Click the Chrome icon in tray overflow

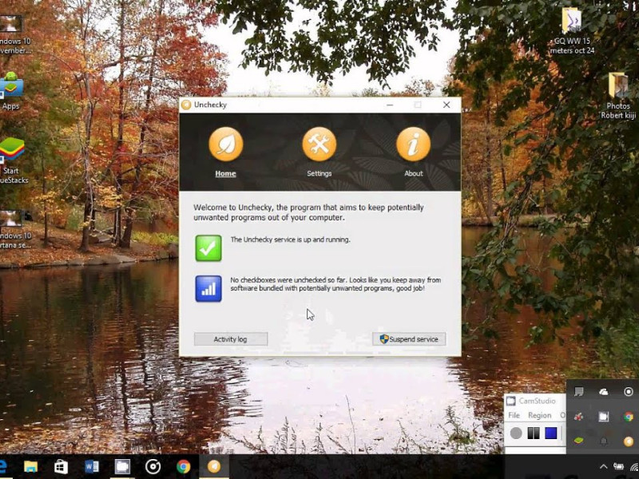tap(629, 416)
